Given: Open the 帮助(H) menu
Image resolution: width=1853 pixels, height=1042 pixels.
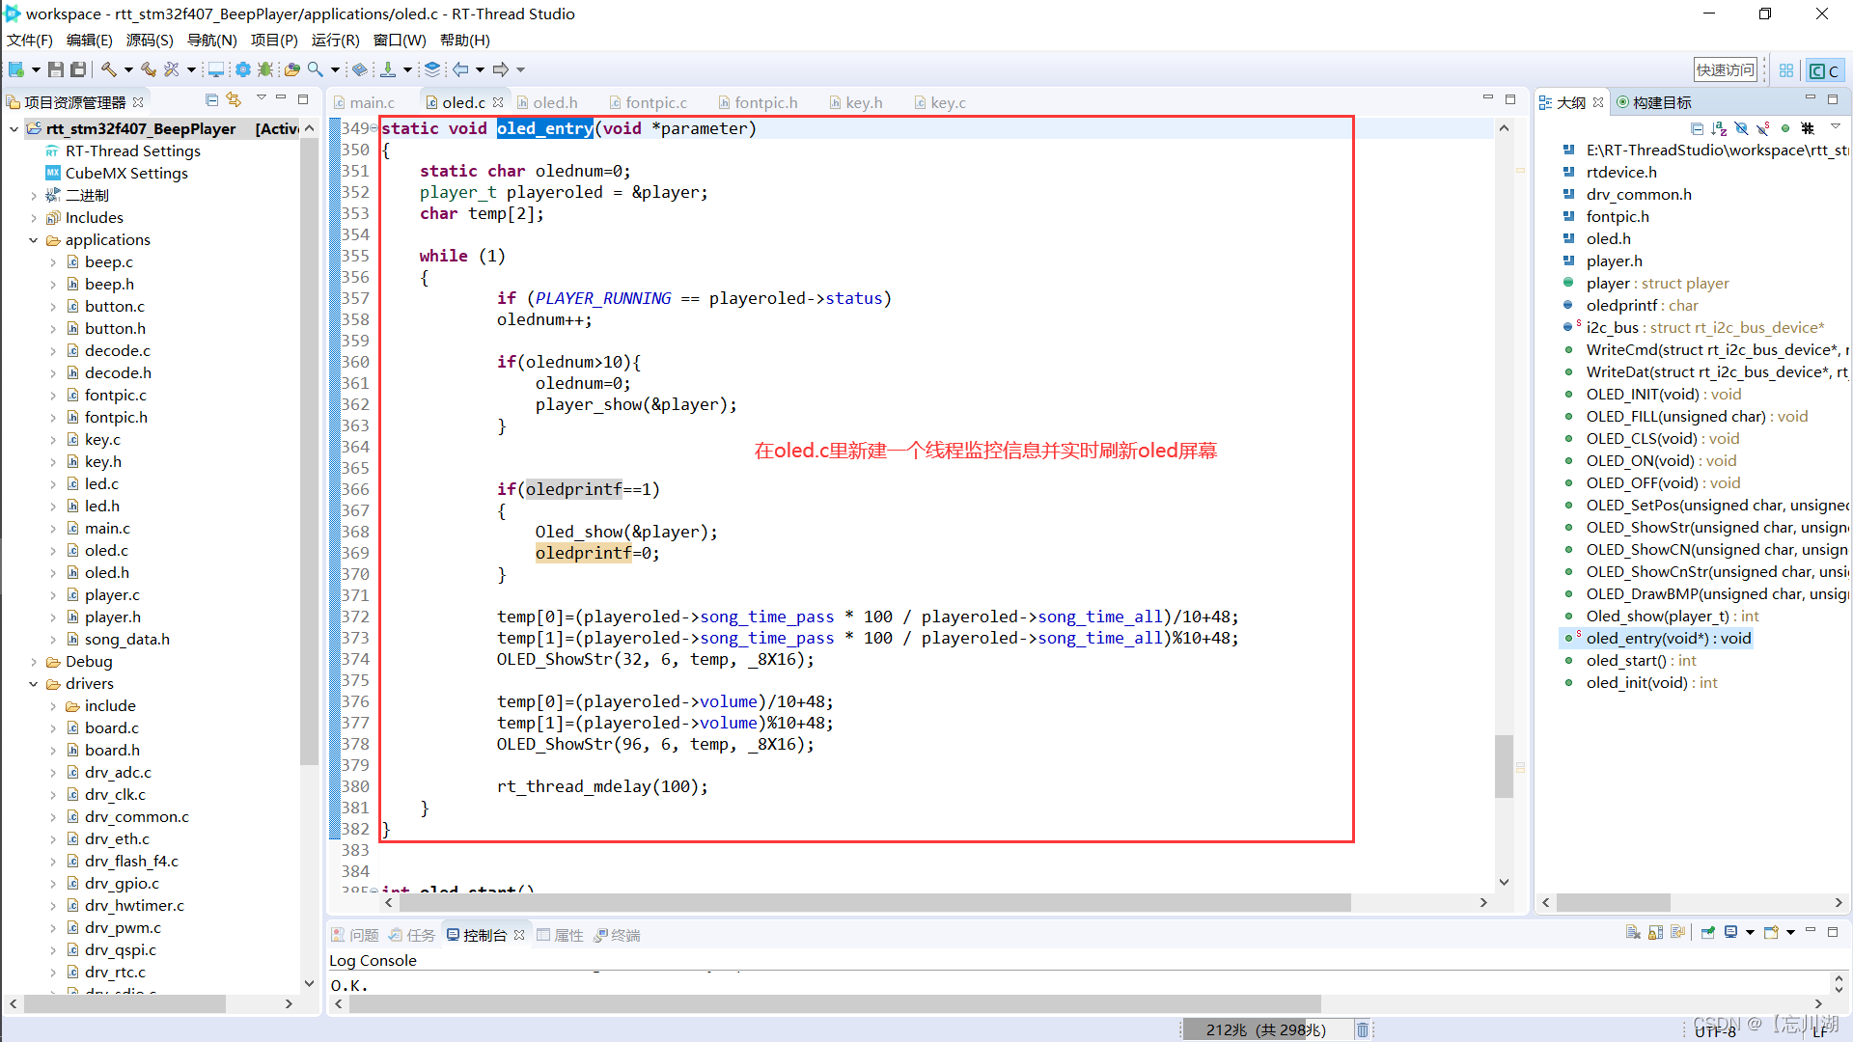Looking at the screenshot, I should click(465, 41).
